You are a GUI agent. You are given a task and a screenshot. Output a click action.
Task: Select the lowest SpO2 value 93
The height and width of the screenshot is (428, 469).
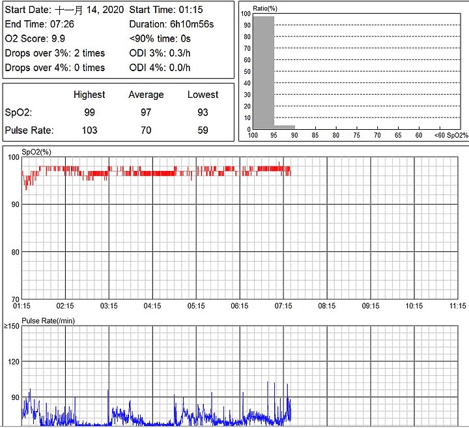(203, 112)
